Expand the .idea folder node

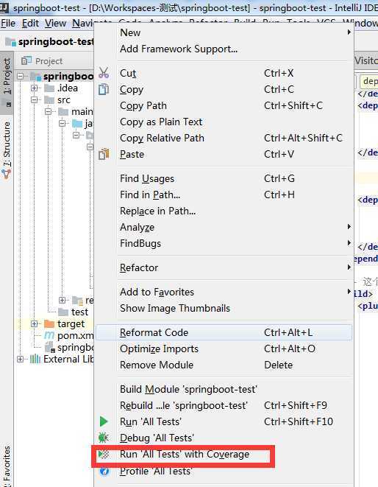34,88
